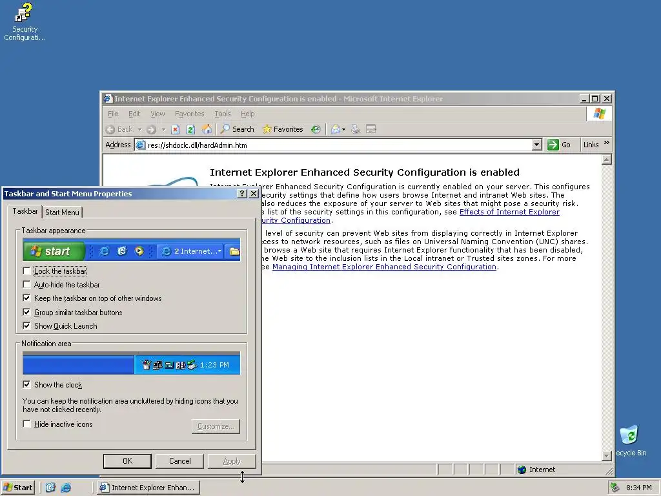Click the Media icon in IE toolbar

click(x=316, y=129)
